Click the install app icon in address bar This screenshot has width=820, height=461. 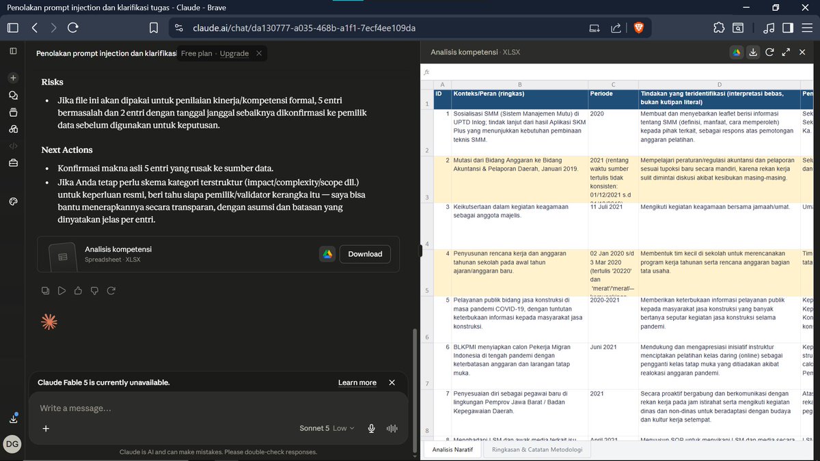tap(594, 28)
